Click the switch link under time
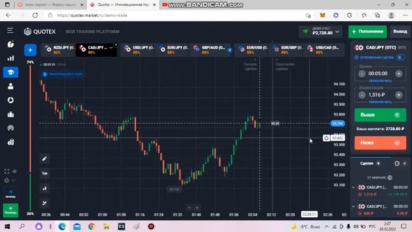 (380, 81)
